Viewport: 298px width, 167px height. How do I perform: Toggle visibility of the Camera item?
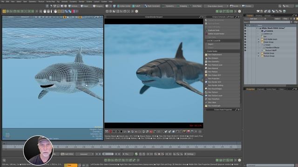[x=245, y=31]
